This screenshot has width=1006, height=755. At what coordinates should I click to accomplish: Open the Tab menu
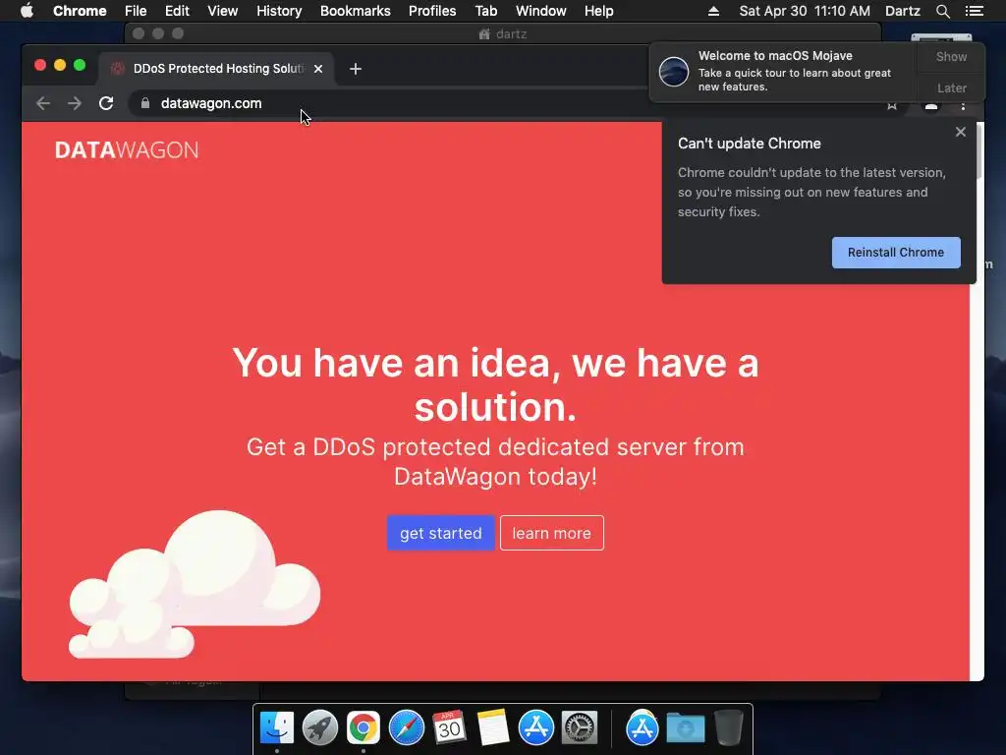pyautogui.click(x=485, y=11)
